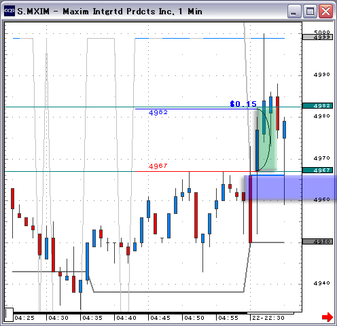Click the small box at bottom-left corner
This screenshot has height=326, width=337.
click(x=10, y=314)
